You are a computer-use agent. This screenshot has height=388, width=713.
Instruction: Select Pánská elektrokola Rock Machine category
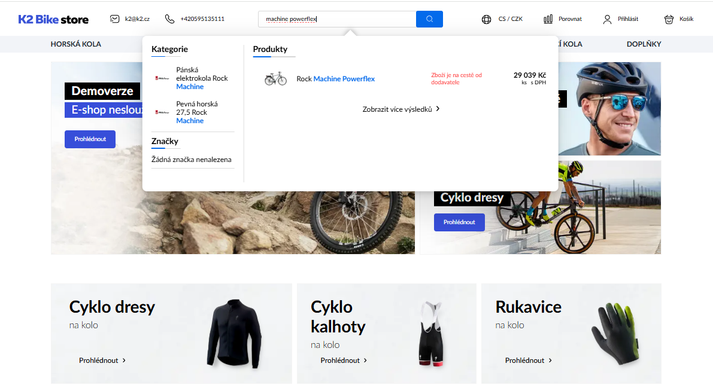click(201, 78)
